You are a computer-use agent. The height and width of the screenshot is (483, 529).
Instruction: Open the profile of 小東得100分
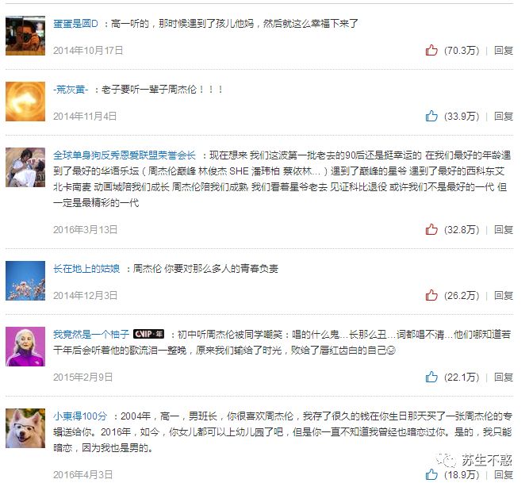point(80,416)
